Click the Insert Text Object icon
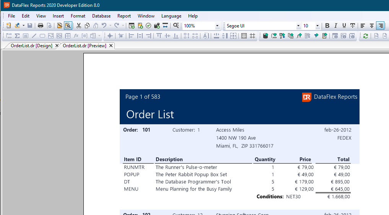 26,36
